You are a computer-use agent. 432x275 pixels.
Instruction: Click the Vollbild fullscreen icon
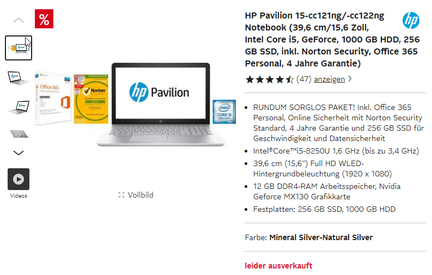(x=121, y=195)
